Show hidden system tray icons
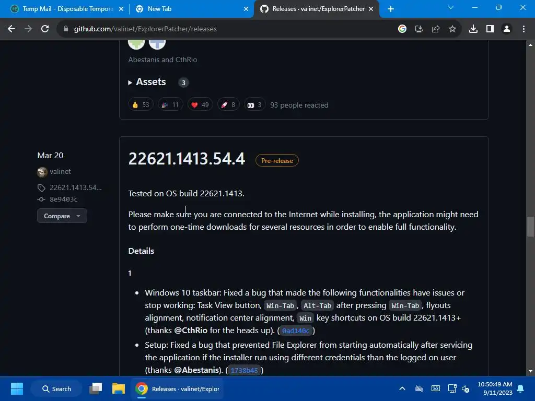 click(x=402, y=388)
